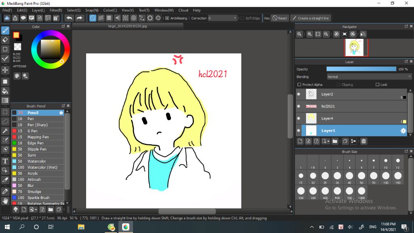Enable radial snap guide
The height and width of the screenshot is (233, 414).
pyautogui.click(x=125, y=18)
